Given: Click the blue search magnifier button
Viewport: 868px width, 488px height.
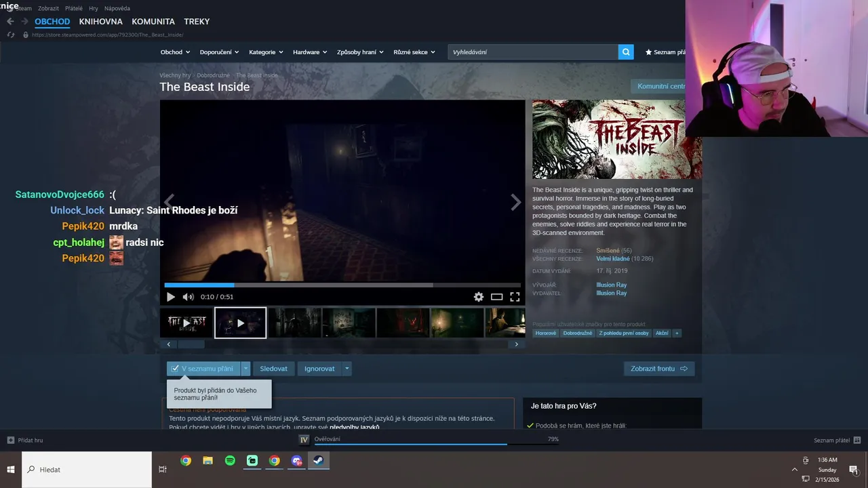Looking at the screenshot, I should [x=626, y=52].
